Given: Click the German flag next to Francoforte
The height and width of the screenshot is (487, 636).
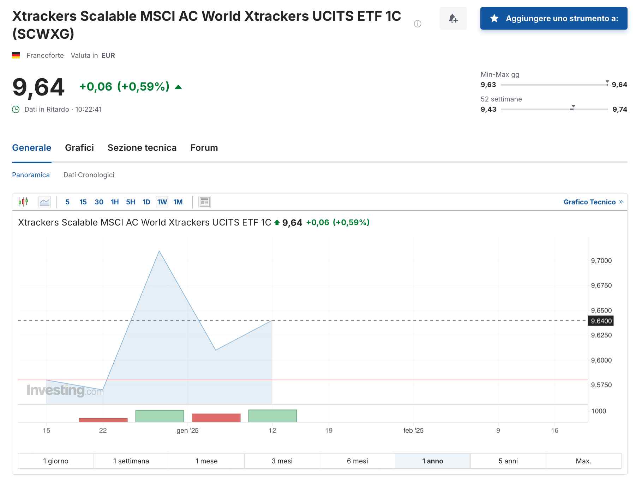Looking at the screenshot, I should click(x=16, y=55).
